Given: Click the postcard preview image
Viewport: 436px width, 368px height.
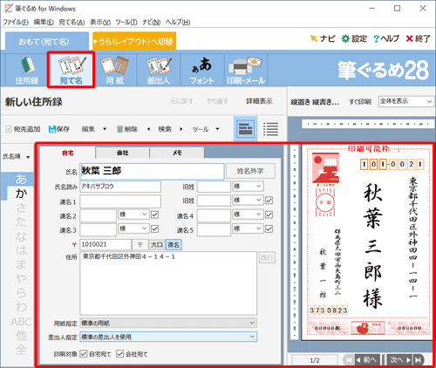Looking at the screenshot, I should coord(366,242).
